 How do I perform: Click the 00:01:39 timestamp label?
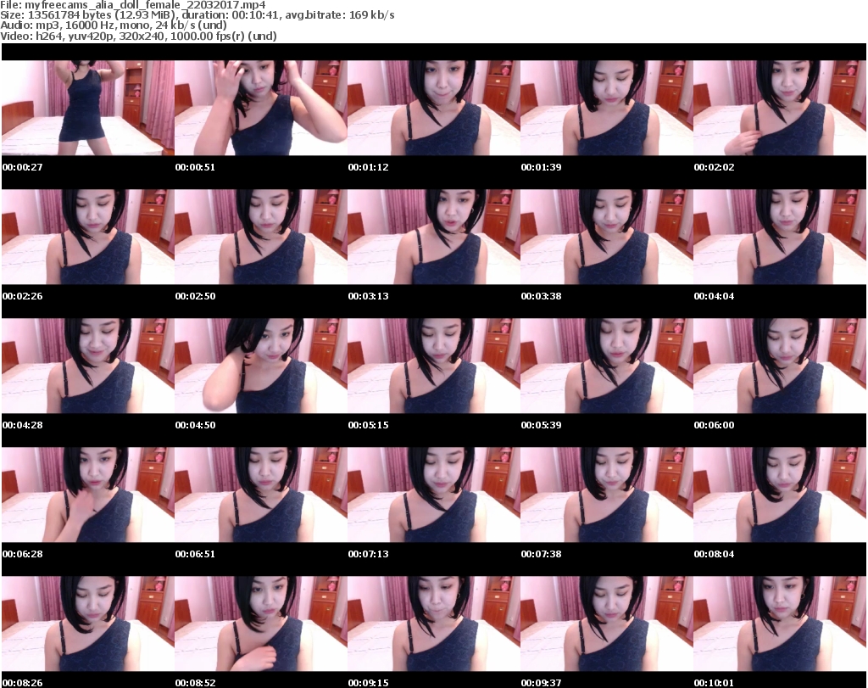(542, 167)
